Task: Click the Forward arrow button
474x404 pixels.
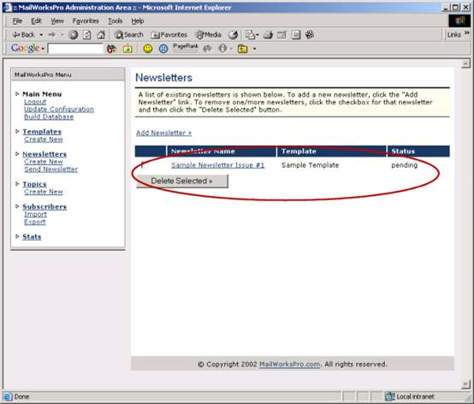Action: [52, 35]
